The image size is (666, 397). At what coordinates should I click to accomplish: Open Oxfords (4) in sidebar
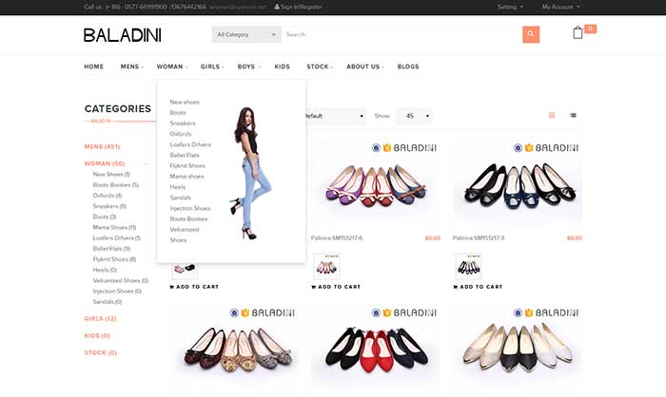(108, 196)
